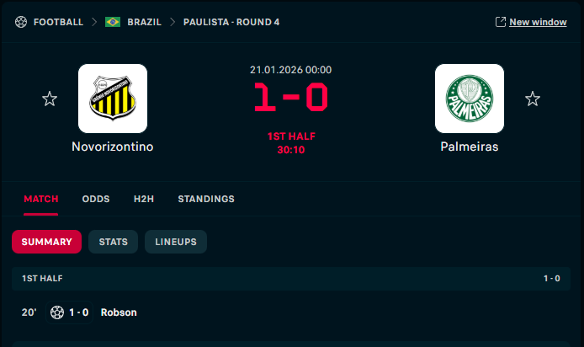Click the Novorizontino team logo
The height and width of the screenshot is (347, 584).
113,99
